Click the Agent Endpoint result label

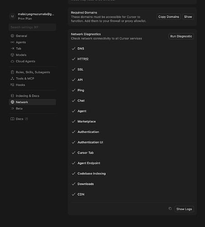[89, 163]
